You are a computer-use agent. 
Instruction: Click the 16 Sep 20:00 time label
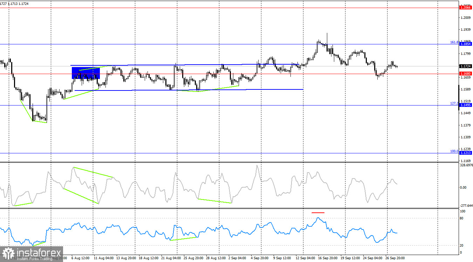(x=328, y=258)
